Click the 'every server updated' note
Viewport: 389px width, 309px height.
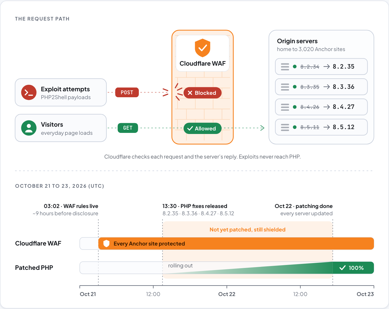(x=307, y=213)
